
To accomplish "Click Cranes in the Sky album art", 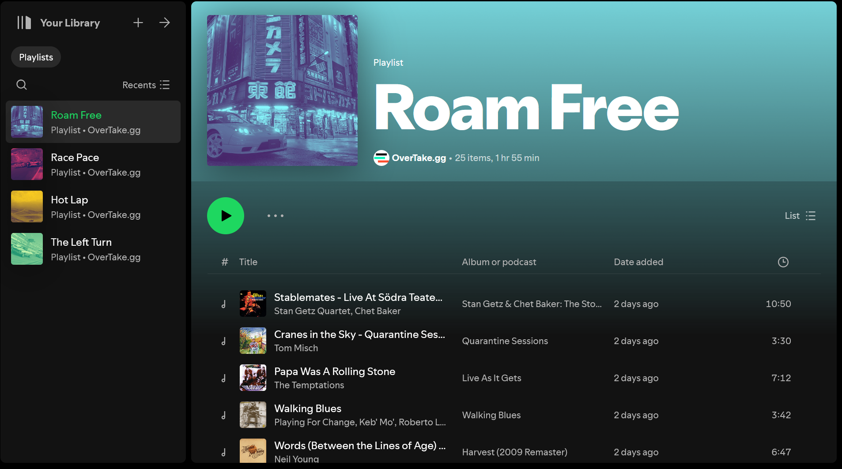I will pyautogui.click(x=253, y=341).
